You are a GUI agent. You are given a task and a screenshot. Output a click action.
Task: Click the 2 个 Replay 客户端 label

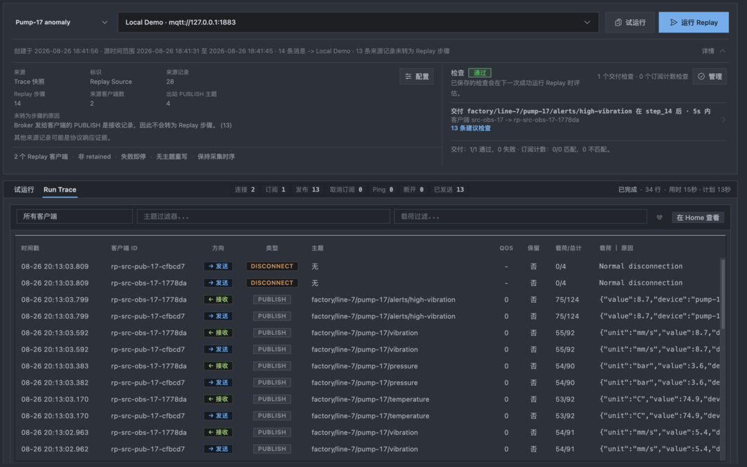pos(41,157)
